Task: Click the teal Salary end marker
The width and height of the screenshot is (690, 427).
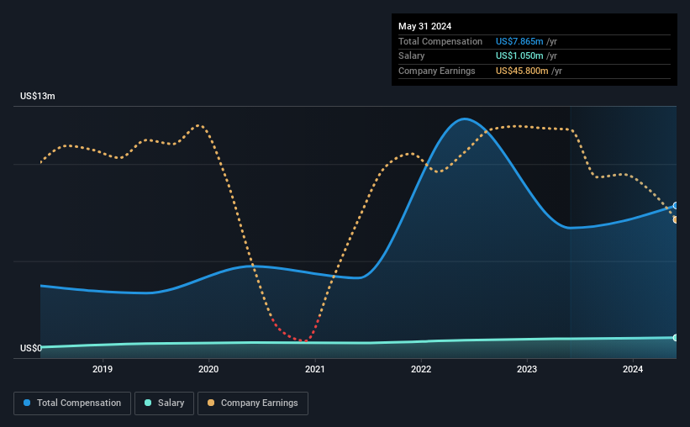Action: (676, 338)
